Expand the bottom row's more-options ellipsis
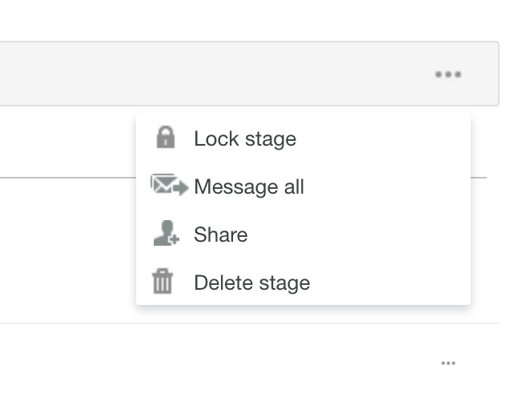This screenshot has width=514, height=397. (x=448, y=363)
